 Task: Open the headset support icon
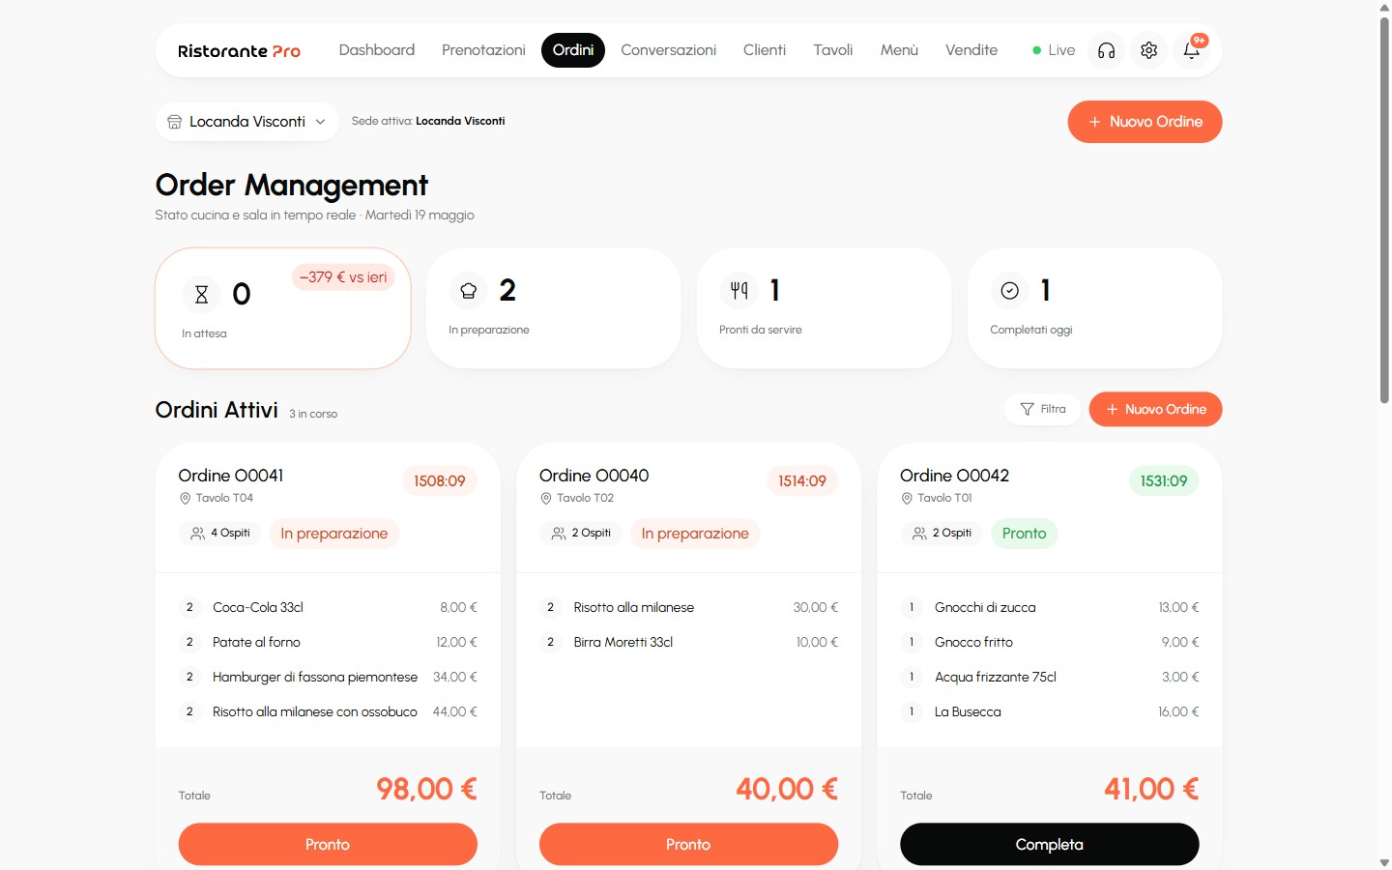1106,50
